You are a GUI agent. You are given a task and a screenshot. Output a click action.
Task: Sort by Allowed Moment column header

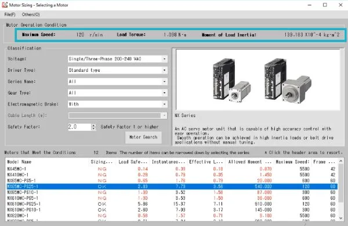pos(249,162)
